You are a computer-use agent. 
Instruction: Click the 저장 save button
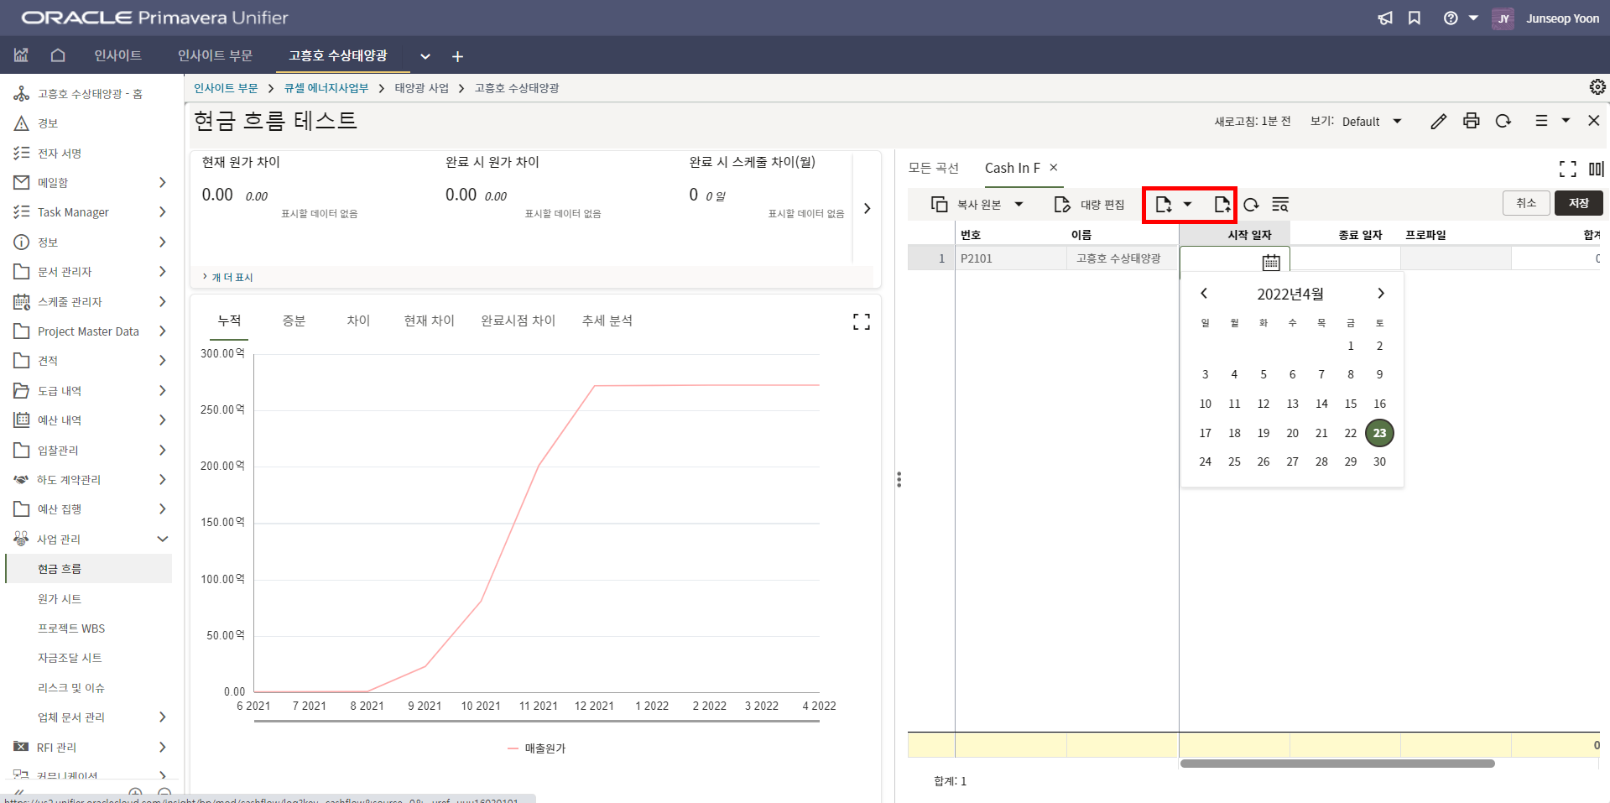(x=1578, y=203)
